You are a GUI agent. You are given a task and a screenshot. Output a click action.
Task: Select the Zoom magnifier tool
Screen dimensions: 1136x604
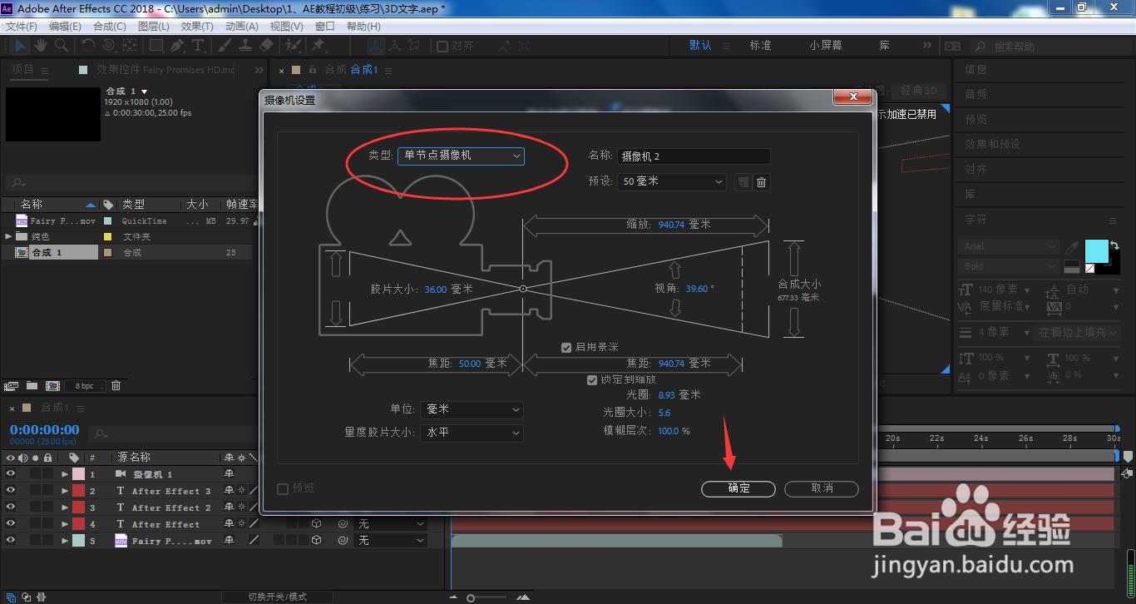pyautogui.click(x=61, y=46)
